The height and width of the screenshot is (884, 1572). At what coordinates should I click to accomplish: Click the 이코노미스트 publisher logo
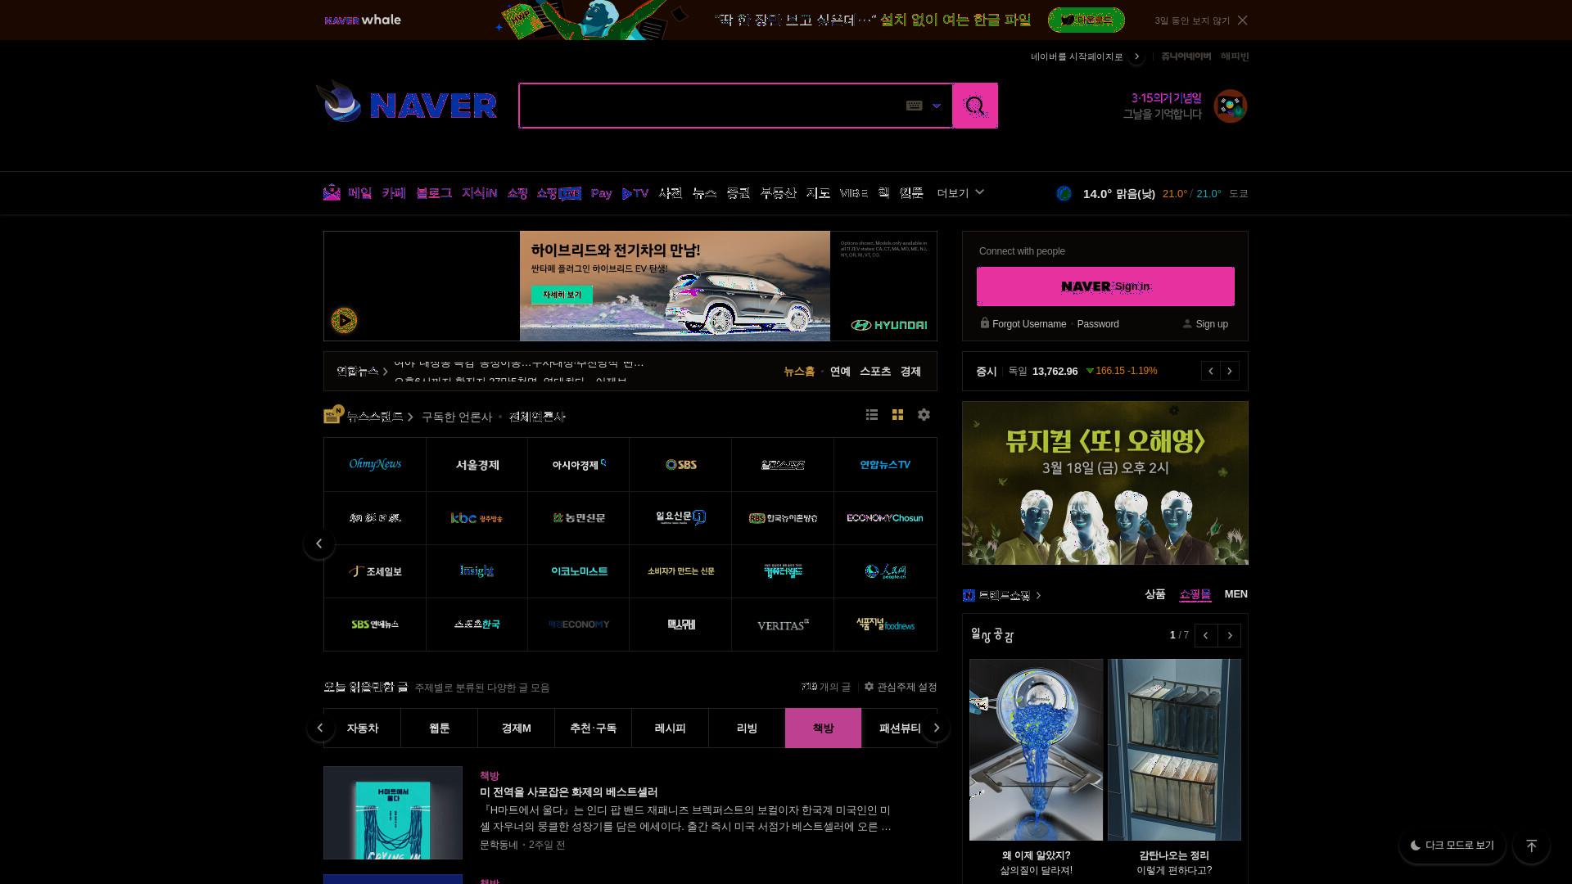[579, 571]
